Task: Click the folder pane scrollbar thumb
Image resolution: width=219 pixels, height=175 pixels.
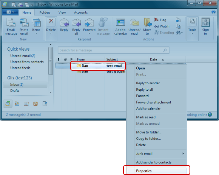Action: coord(51,61)
